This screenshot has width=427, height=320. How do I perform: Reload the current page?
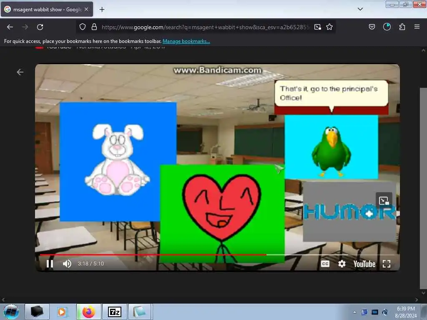40,27
